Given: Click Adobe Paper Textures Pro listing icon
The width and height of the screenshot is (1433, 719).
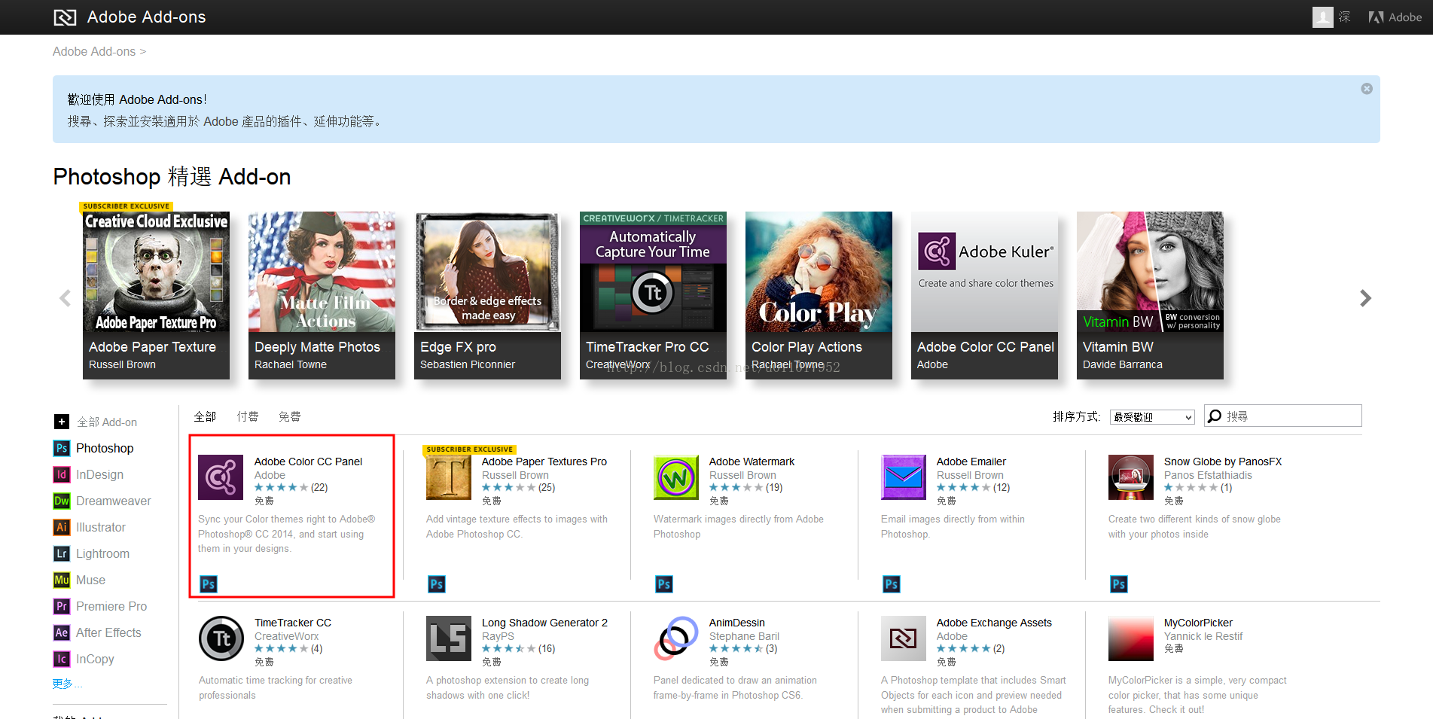Looking at the screenshot, I should [x=449, y=477].
